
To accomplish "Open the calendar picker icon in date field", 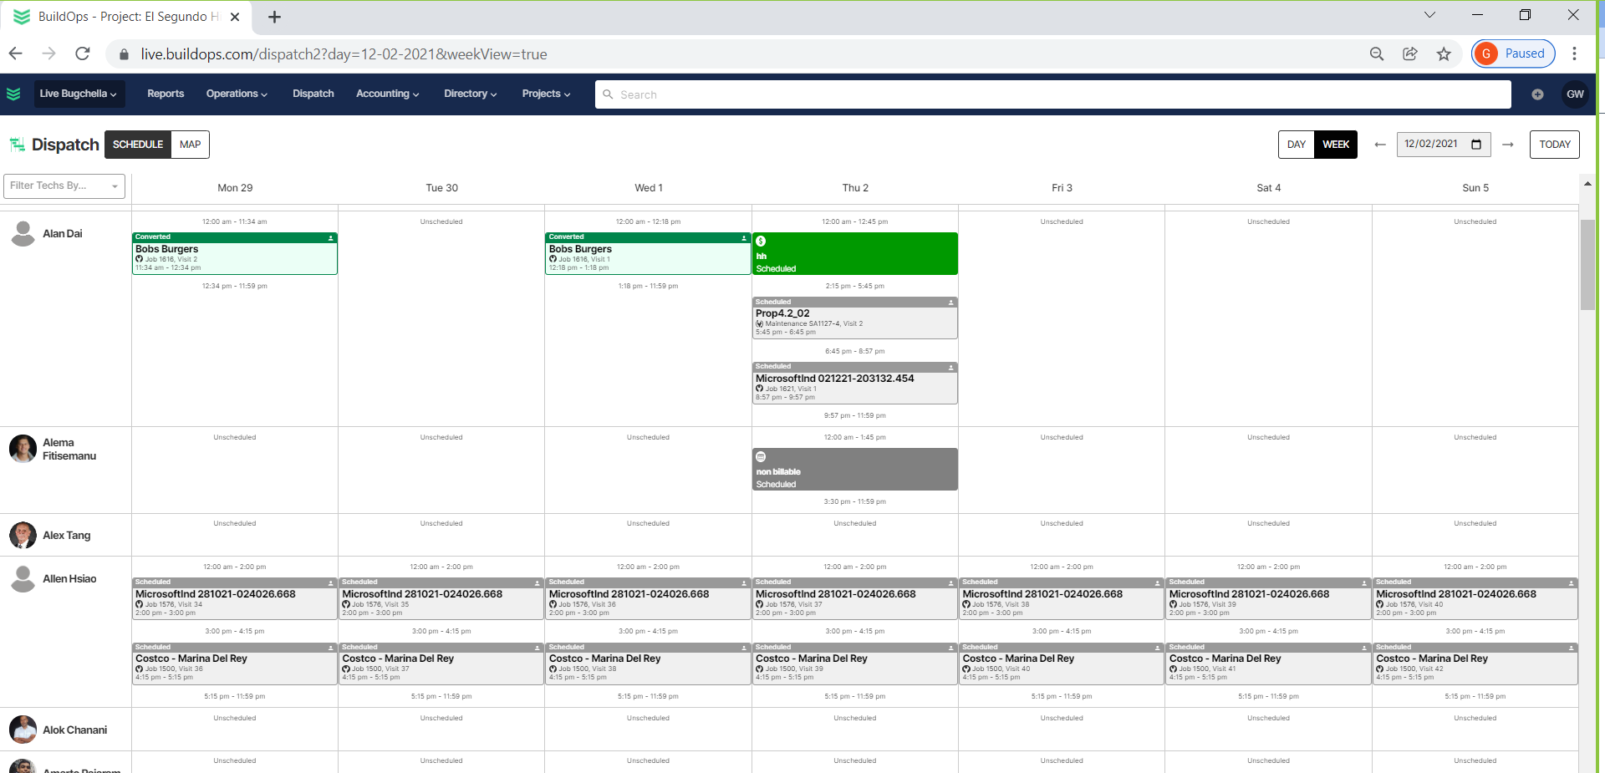I will [1476, 145].
